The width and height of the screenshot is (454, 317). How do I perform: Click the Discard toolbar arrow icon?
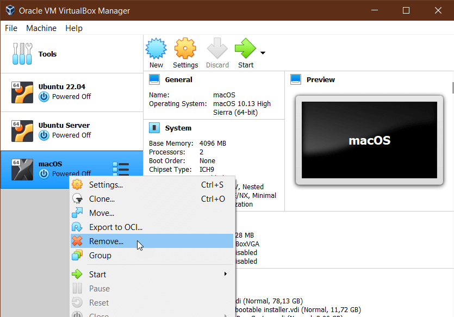click(217, 48)
